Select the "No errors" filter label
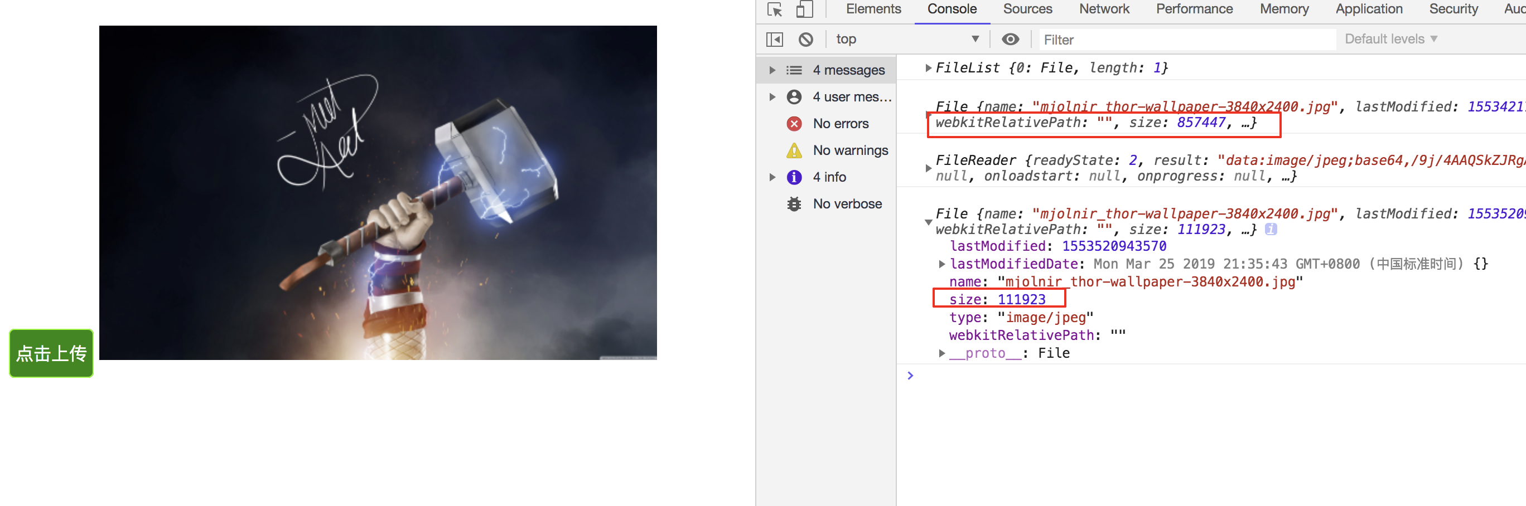Screen dimensions: 1526x506 pyautogui.click(x=841, y=124)
